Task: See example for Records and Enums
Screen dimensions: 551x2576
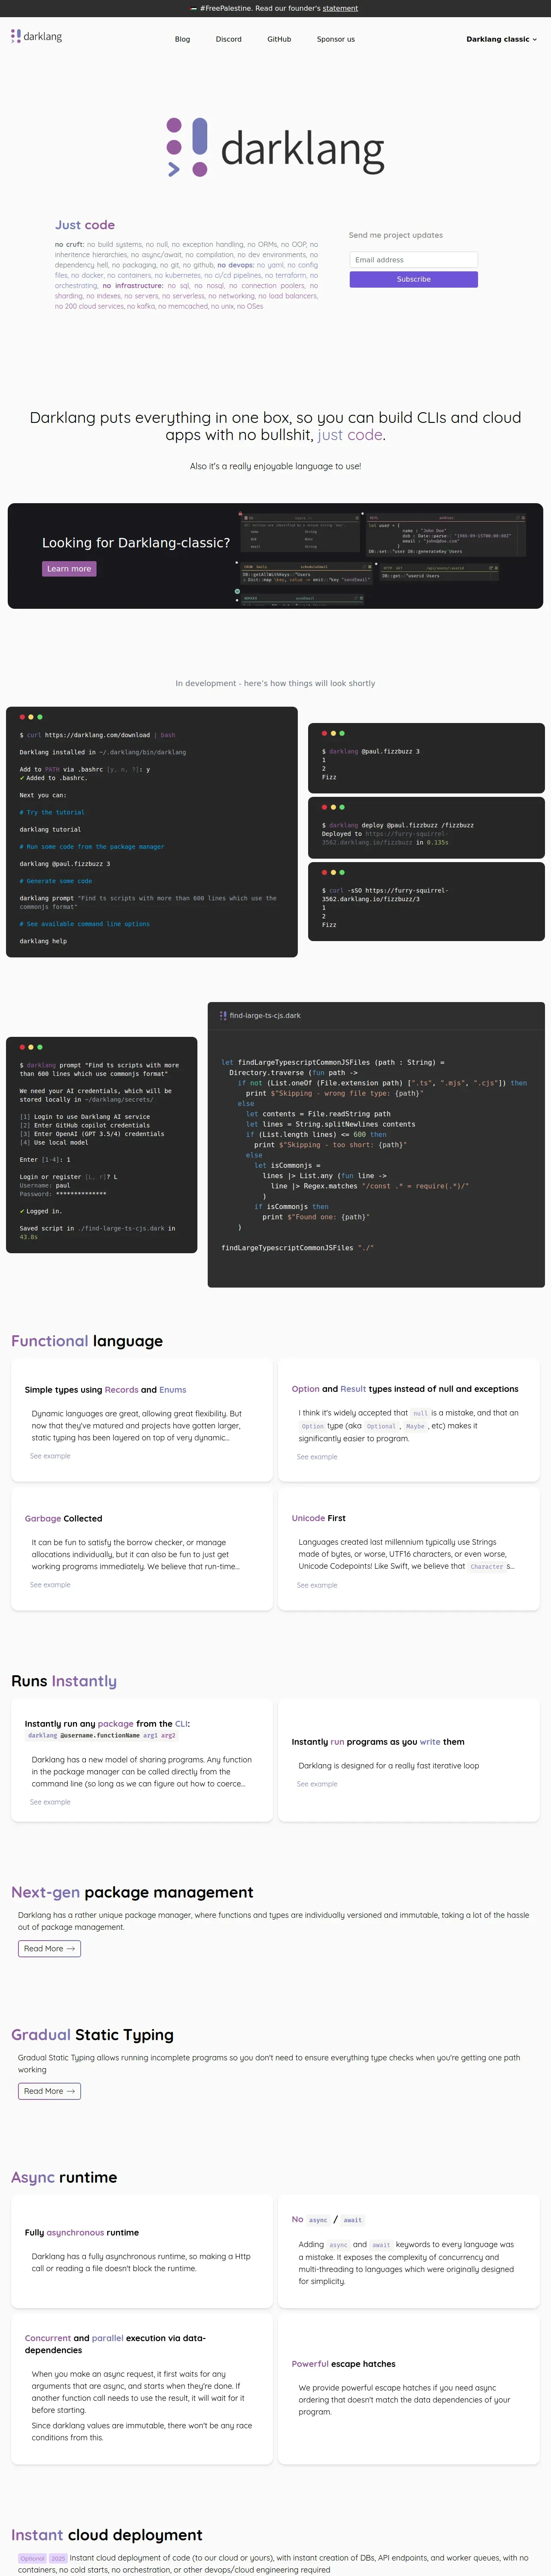Action: pos(50,1456)
